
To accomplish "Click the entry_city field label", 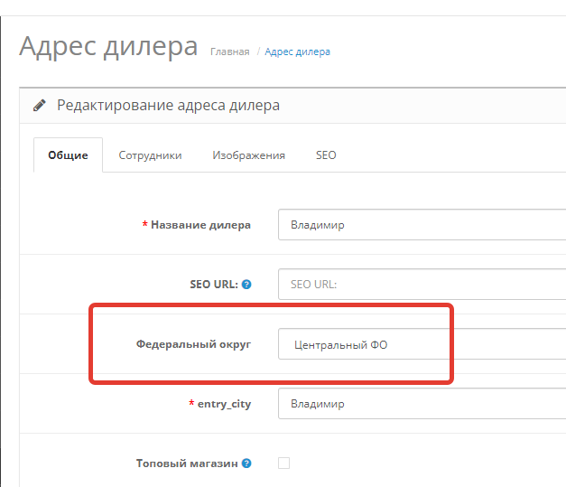I will pos(224,404).
